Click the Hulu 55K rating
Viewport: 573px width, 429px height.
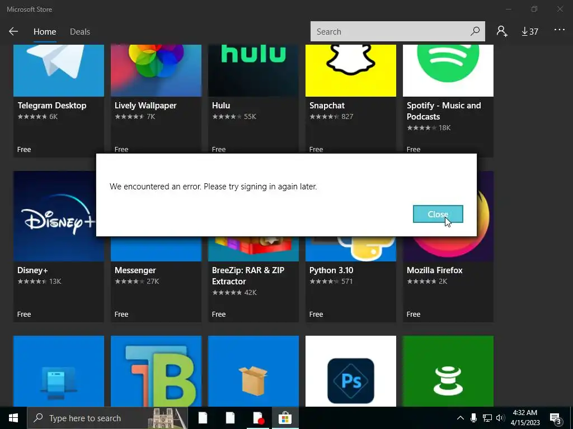click(x=234, y=117)
